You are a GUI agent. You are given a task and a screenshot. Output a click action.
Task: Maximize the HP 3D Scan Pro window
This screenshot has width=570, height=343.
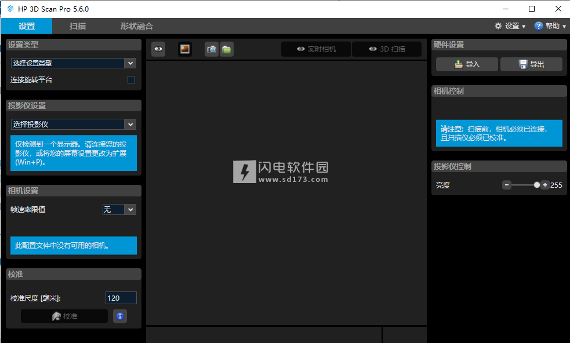[532, 9]
